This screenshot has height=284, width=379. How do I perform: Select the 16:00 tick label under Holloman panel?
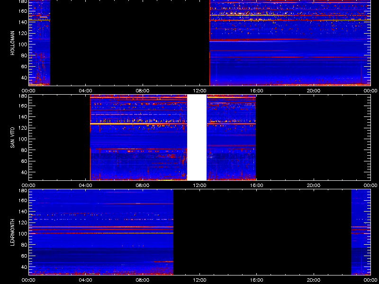pos(256,91)
